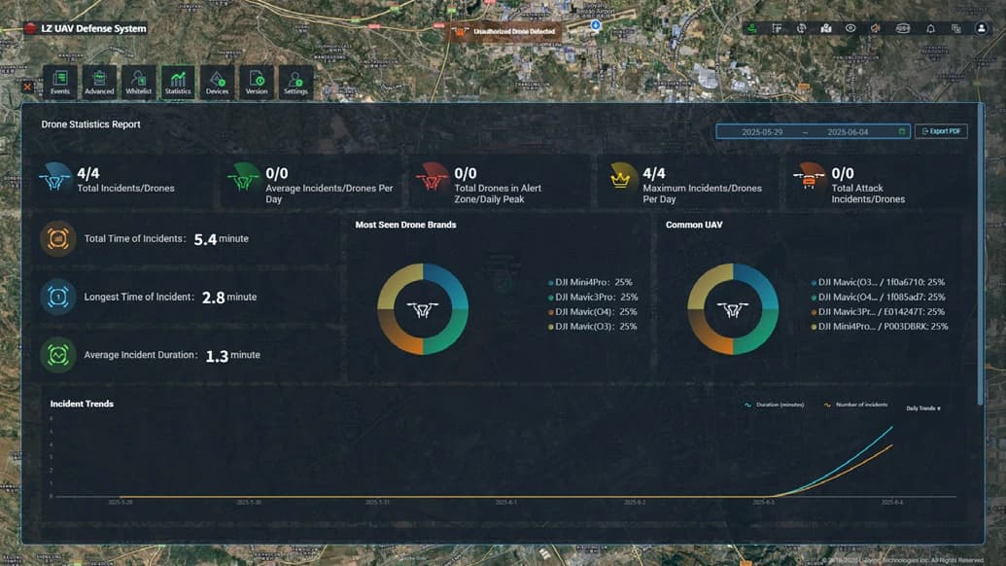
Task: Click the 5.4 minute total time value
Action: coord(221,238)
